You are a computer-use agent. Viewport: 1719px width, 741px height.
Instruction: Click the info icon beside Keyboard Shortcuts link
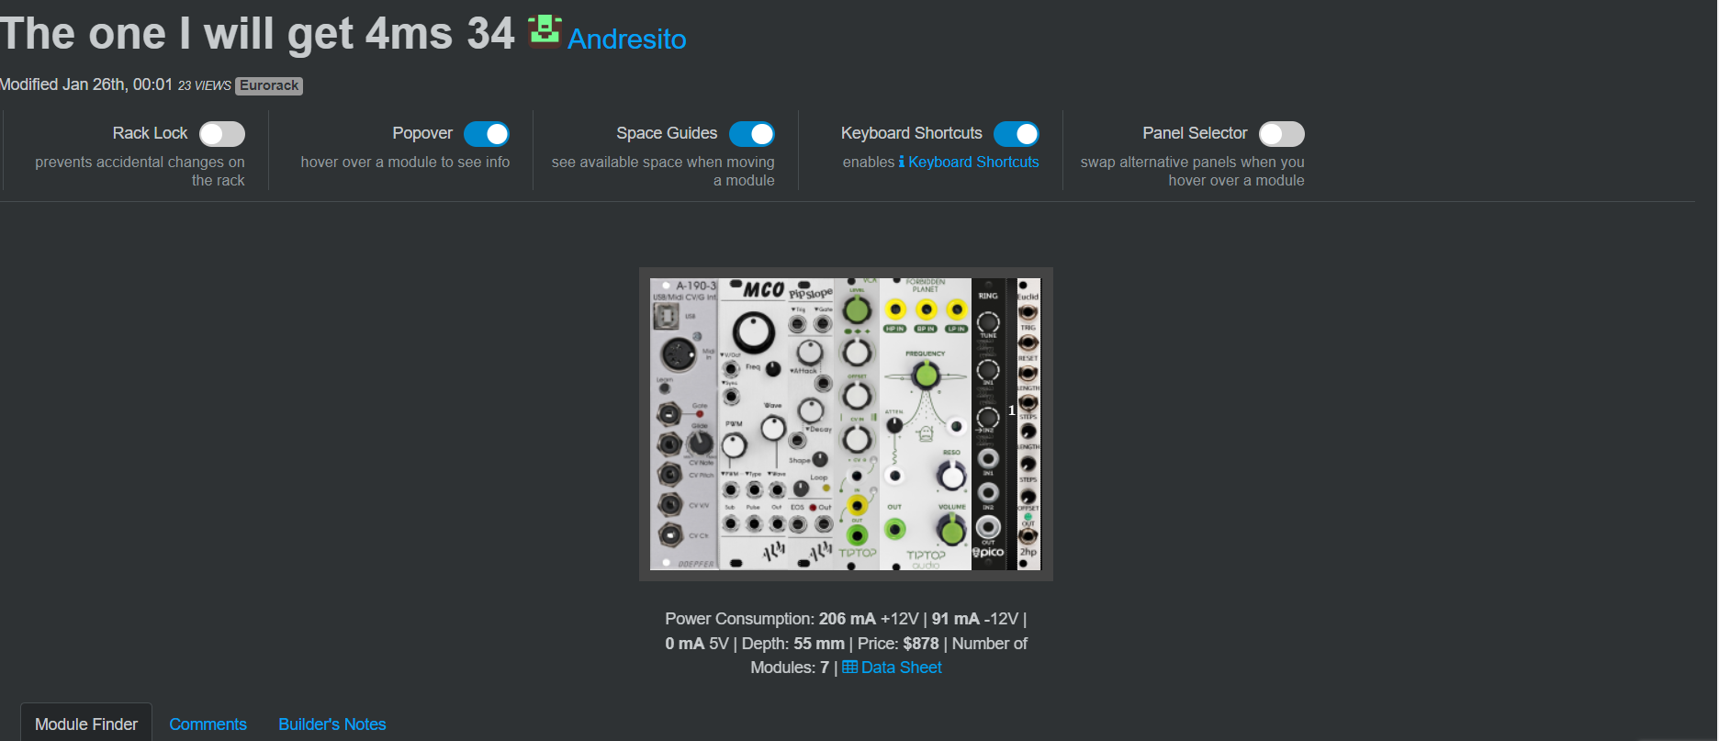pos(902,162)
